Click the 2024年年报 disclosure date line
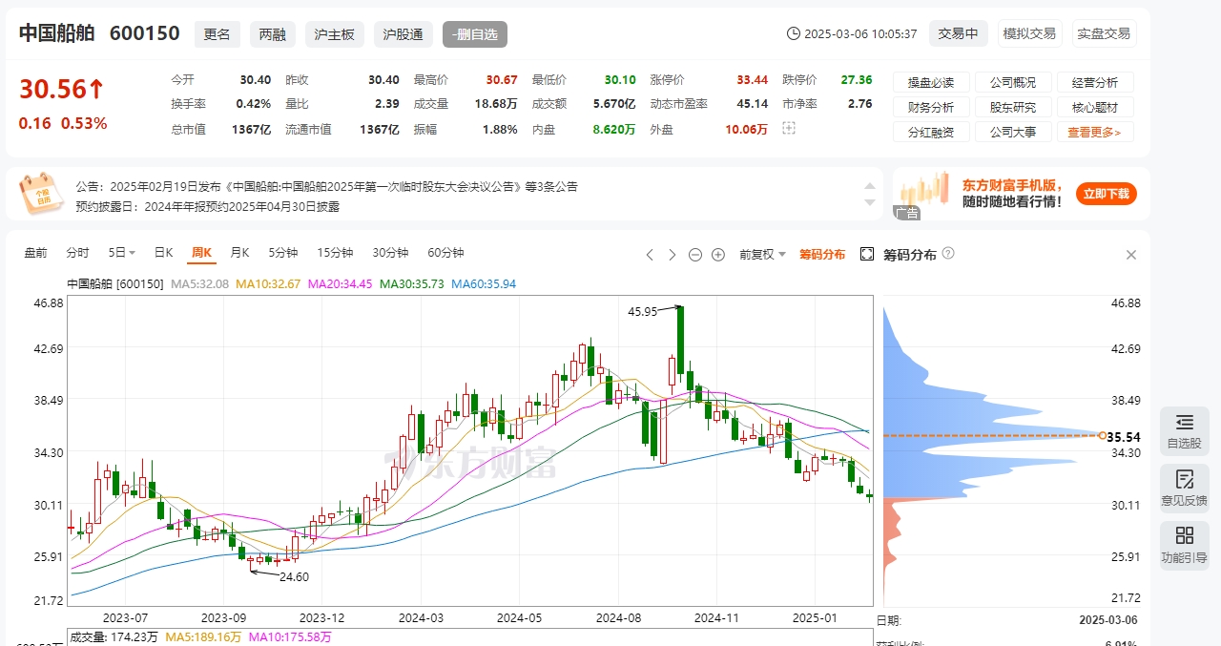The image size is (1221, 646). pos(208,206)
